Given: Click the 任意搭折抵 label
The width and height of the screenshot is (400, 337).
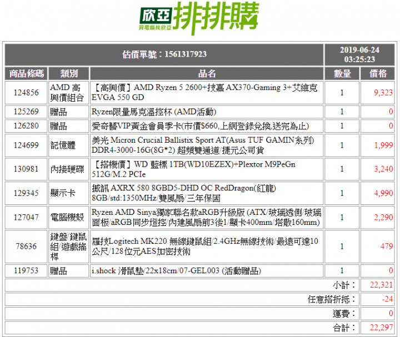Looking at the screenshot, I should (331, 299).
